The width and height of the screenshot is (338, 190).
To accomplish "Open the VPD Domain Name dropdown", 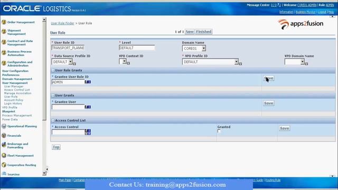I will (x=303, y=62).
